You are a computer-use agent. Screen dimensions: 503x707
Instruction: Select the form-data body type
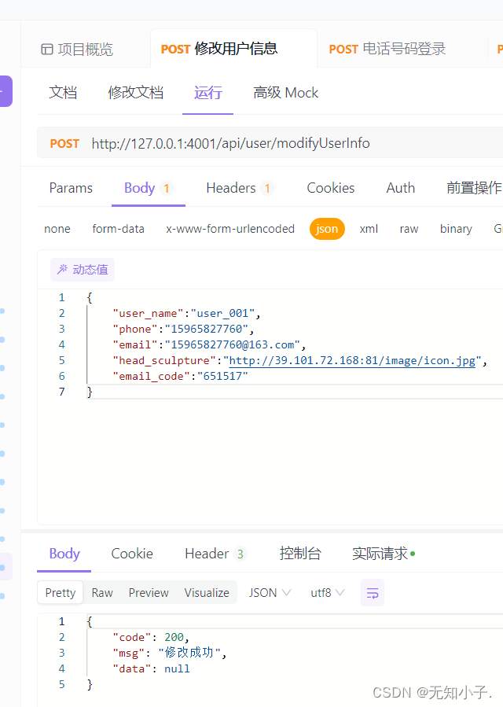point(118,229)
